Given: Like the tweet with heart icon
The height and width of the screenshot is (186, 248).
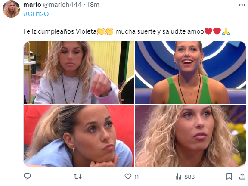Looking at the screenshot, I should (x=128, y=176).
